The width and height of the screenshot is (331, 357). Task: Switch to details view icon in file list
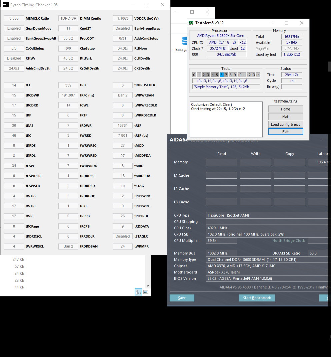(x=138, y=292)
